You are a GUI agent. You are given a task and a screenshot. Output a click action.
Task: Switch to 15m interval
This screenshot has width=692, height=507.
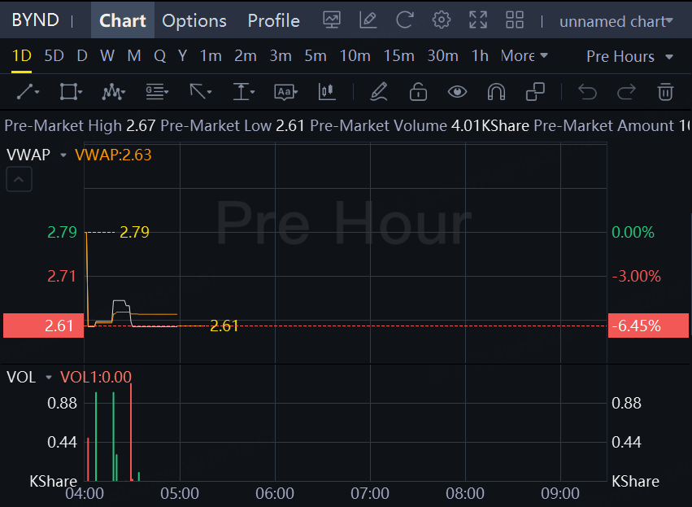pos(399,56)
